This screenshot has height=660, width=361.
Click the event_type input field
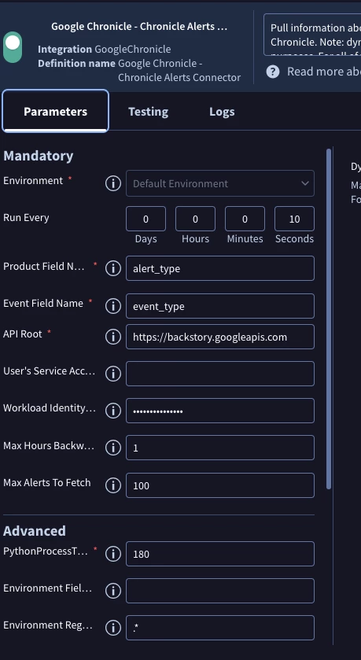[220, 306]
